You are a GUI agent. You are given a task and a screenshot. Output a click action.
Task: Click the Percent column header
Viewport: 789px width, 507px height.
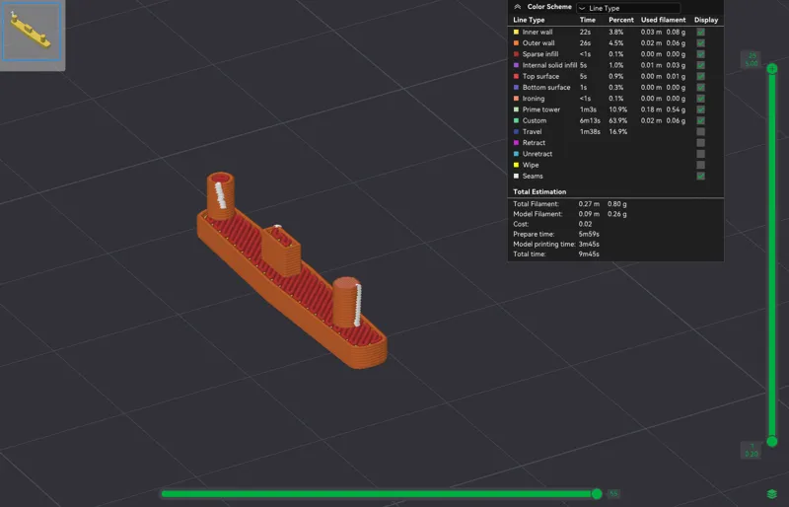click(x=621, y=20)
